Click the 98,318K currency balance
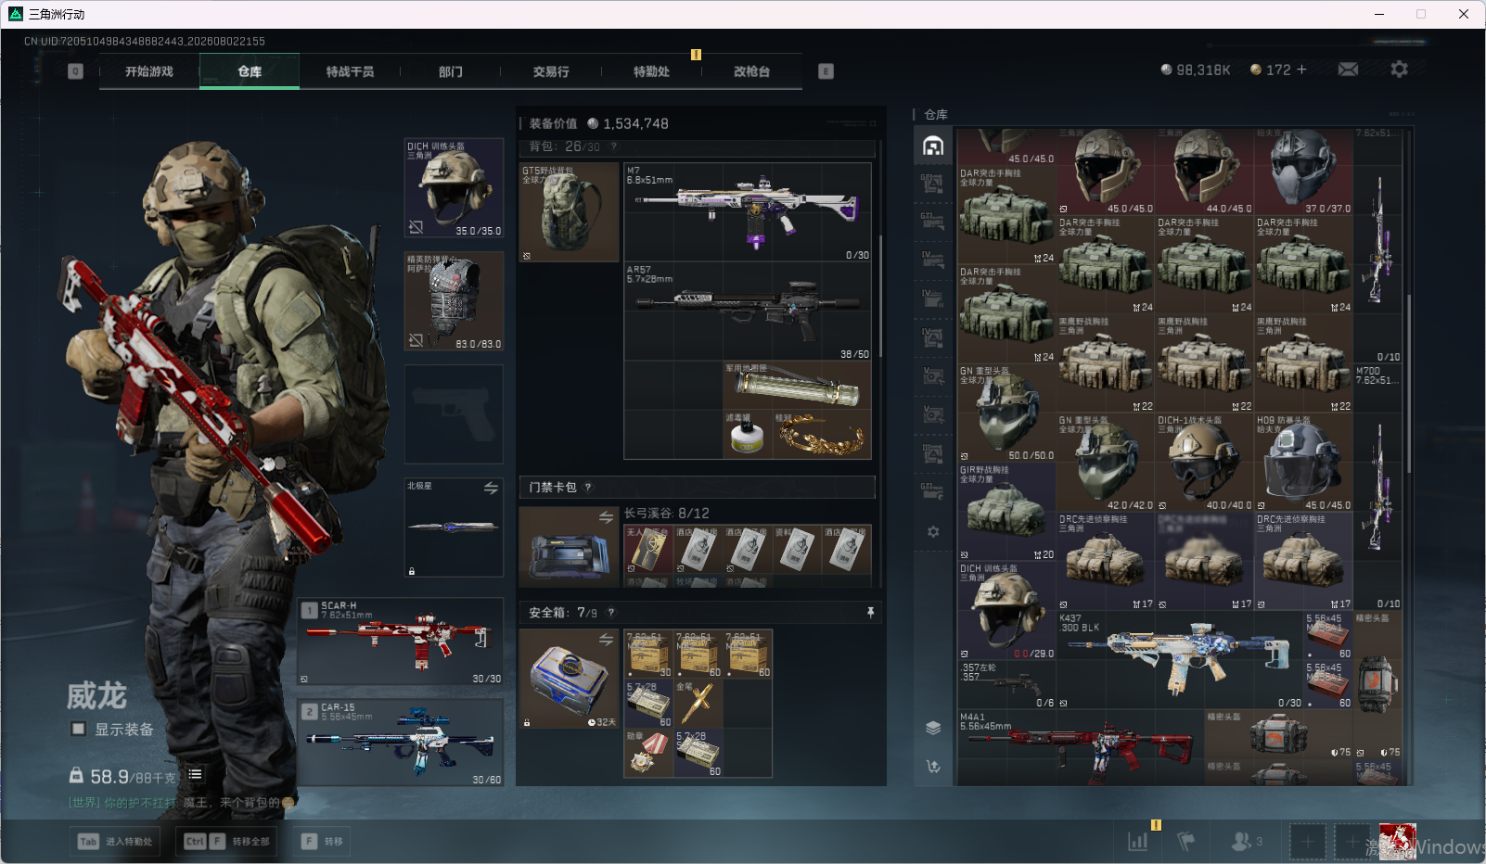Screen dimensions: 1486x864 pyautogui.click(x=1196, y=70)
